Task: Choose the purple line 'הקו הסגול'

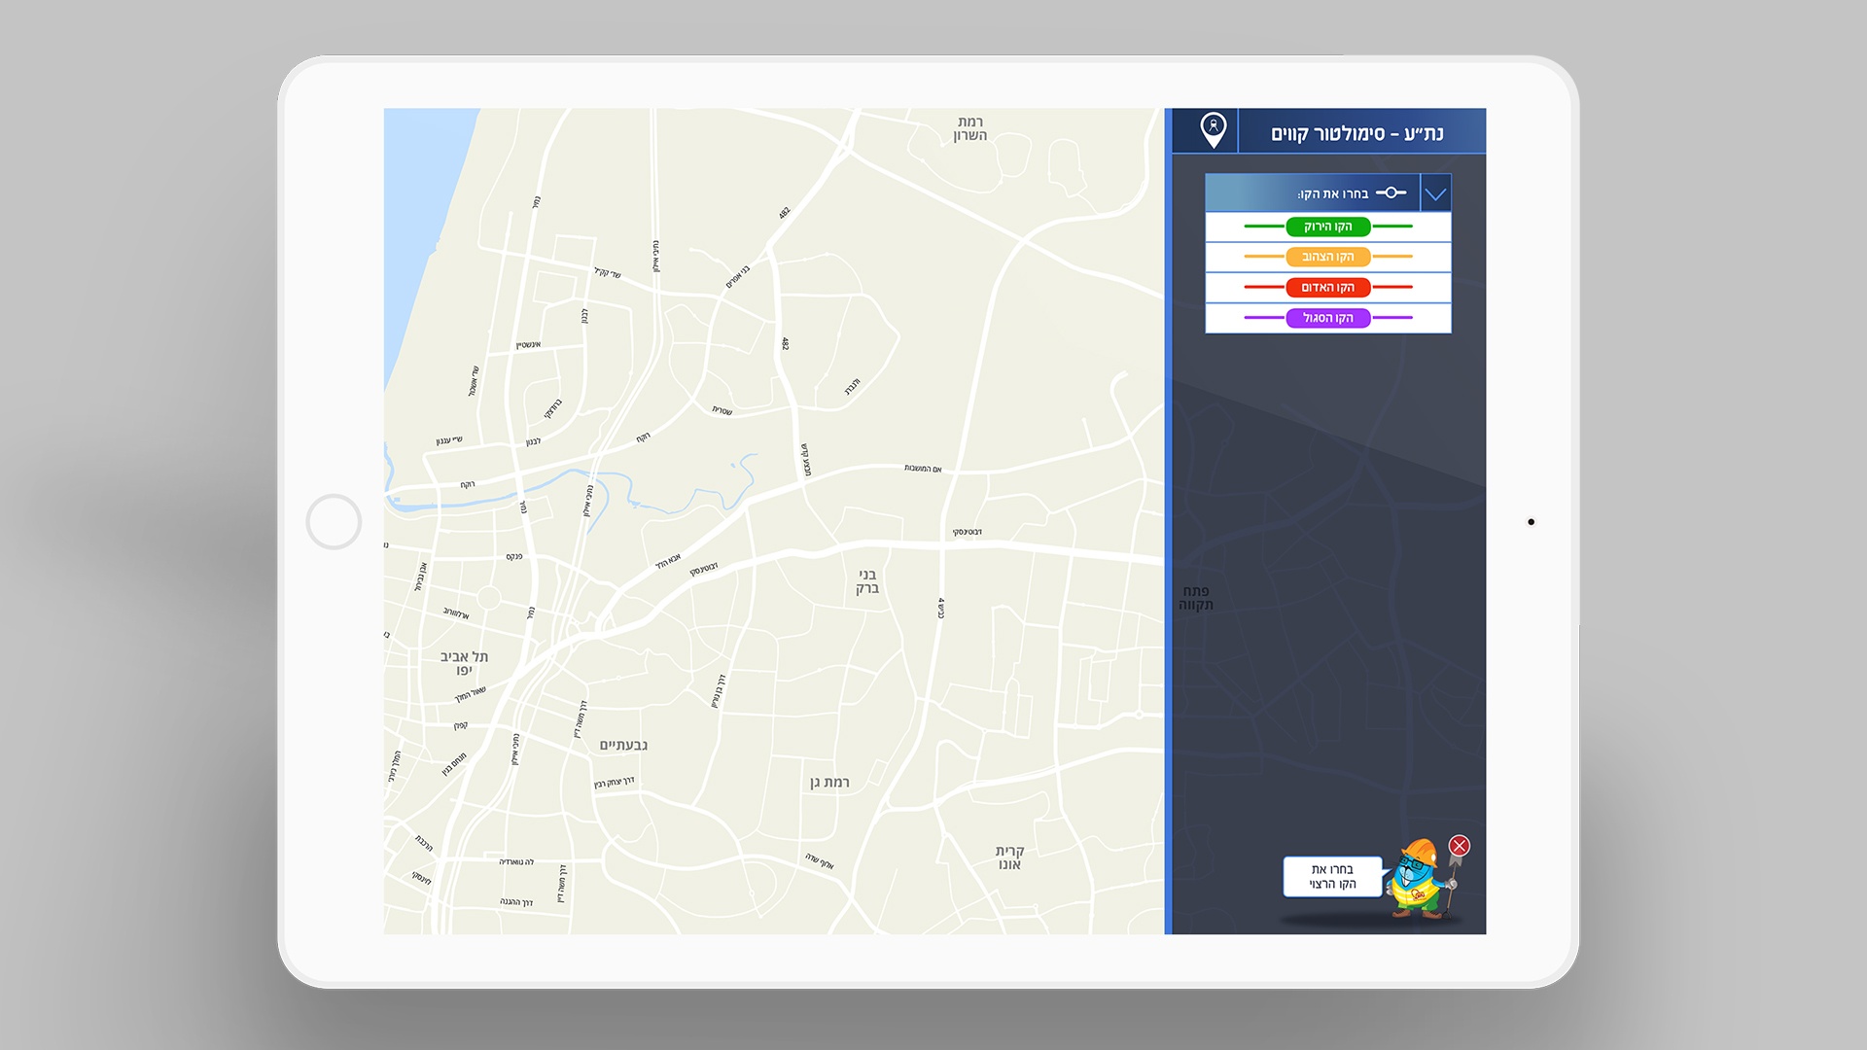Action: pos(1327,318)
